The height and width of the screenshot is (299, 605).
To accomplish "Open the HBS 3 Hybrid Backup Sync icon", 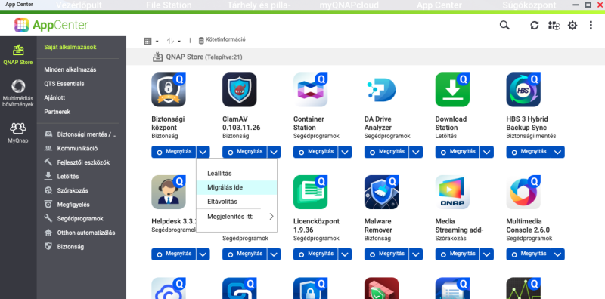I will 523,90.
